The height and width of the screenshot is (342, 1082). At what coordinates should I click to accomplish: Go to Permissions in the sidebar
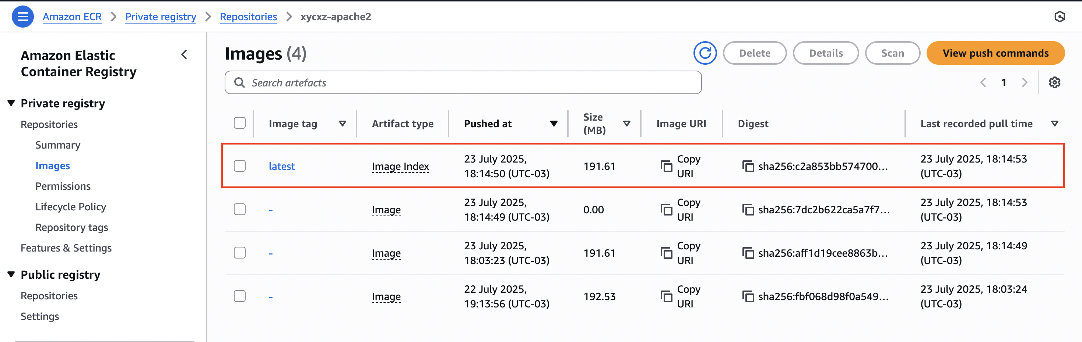coord(63,186)
